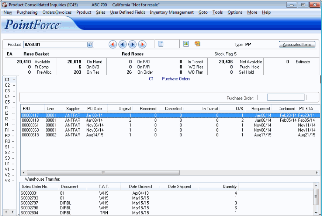Go to last product record arrow
322x216 pixels.
coord(142,44)
